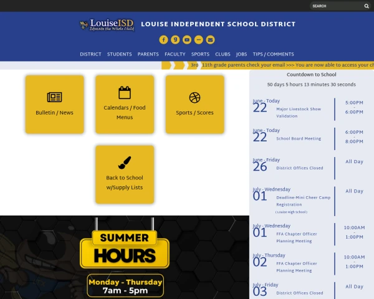Open the SPORTS menu item

[x=200, y=54]
